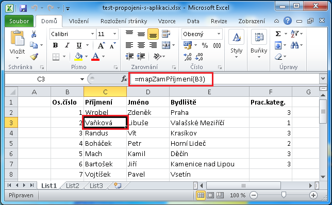Open the Name Box dropdown arrow
Viewport: 332px width, 205px height.
point(82,79)
